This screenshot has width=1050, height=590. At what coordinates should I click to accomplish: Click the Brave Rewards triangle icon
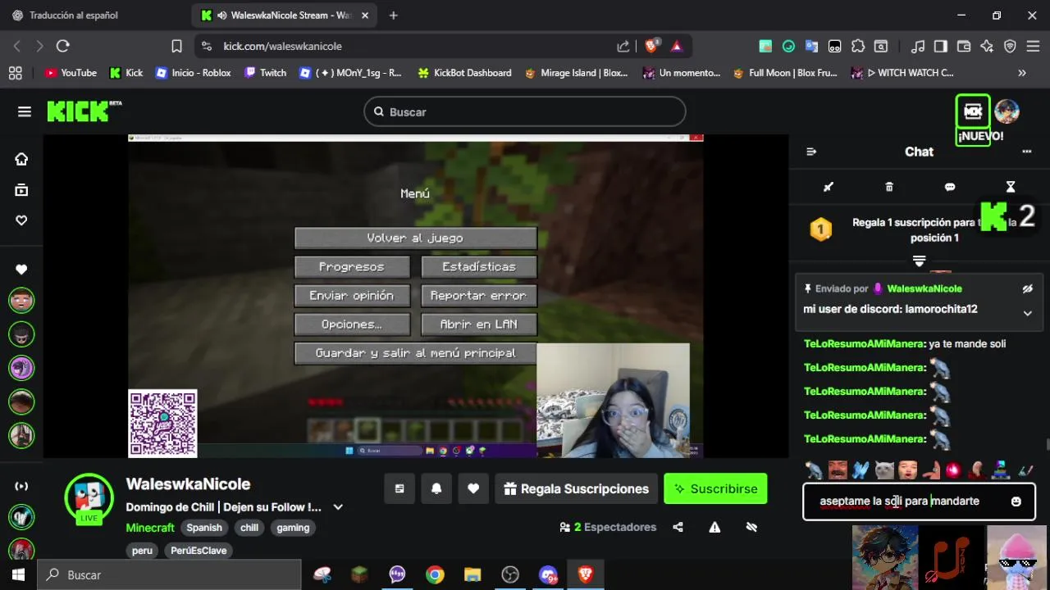pyautogui.click(x=677, y=46)
